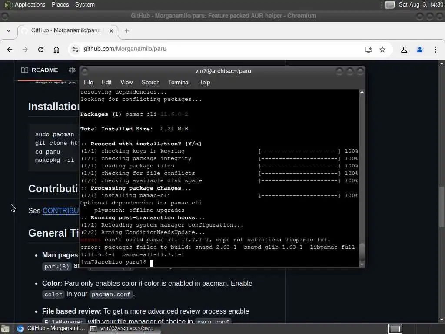This screenshot has width=445, height=334.
Task: Open the terminal File menu
Action: (x=88, y=82)
